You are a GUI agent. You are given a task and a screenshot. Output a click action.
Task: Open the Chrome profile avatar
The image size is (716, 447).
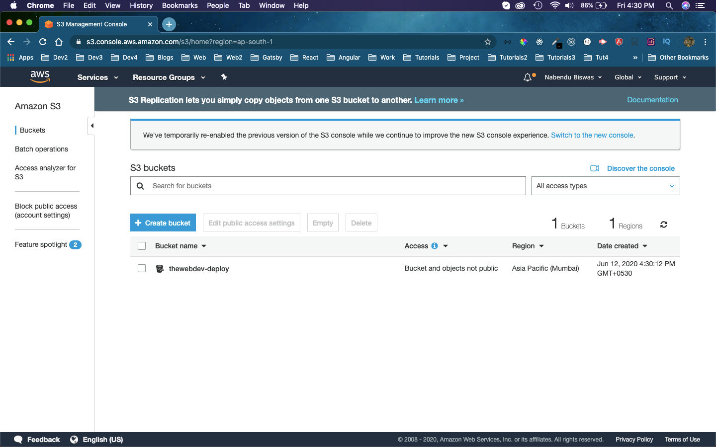click(x=689, y=42)
